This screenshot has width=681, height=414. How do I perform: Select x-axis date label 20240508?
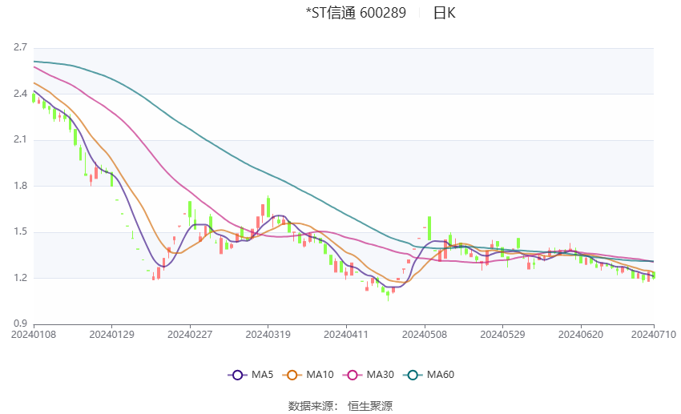click(x=425, y=335)
